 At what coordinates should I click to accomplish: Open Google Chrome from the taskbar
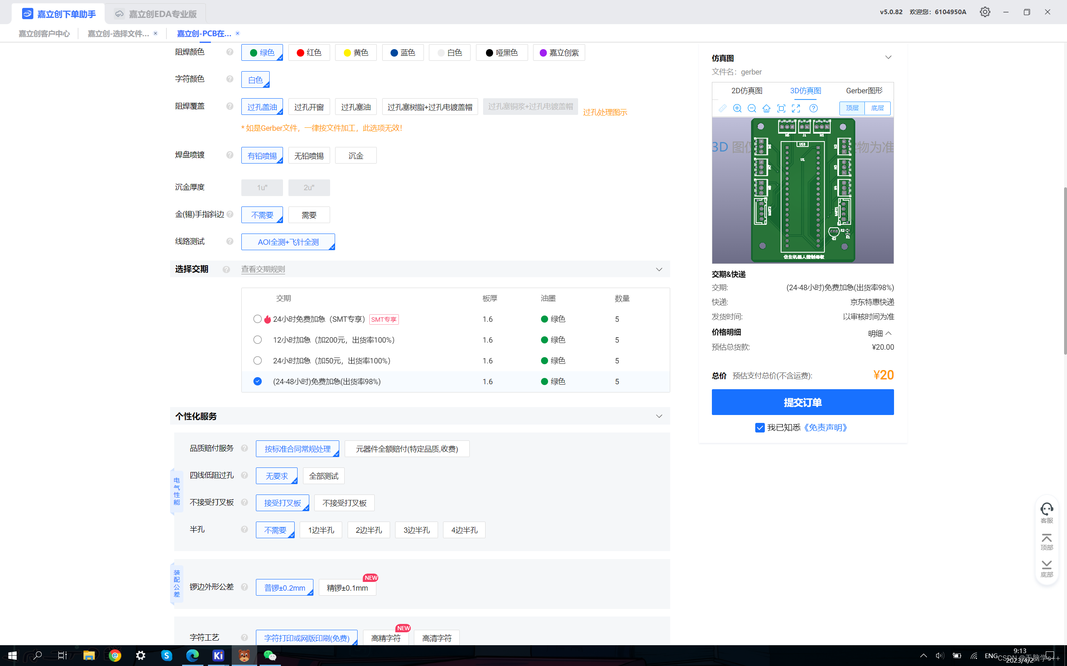point(115,656)
